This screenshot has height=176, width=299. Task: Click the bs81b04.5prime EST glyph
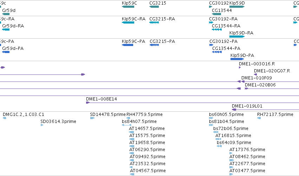click(211, 125)
